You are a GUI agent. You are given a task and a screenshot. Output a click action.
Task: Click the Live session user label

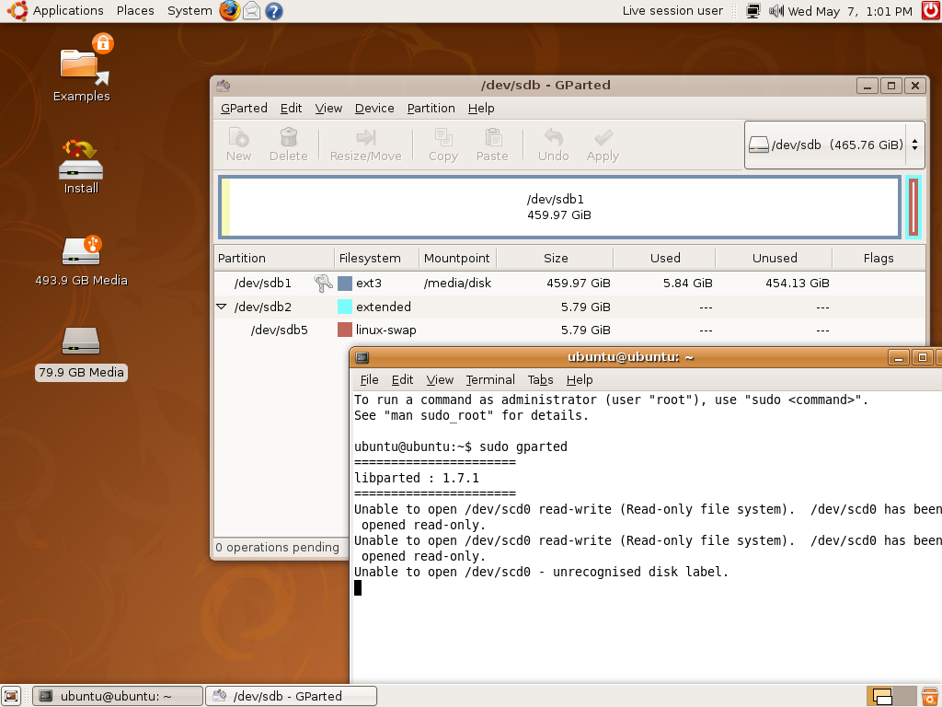(x=672, y=11)
